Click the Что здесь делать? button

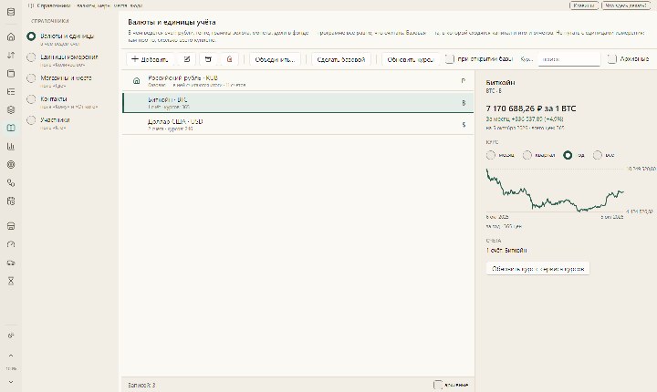tap(626, 5)
